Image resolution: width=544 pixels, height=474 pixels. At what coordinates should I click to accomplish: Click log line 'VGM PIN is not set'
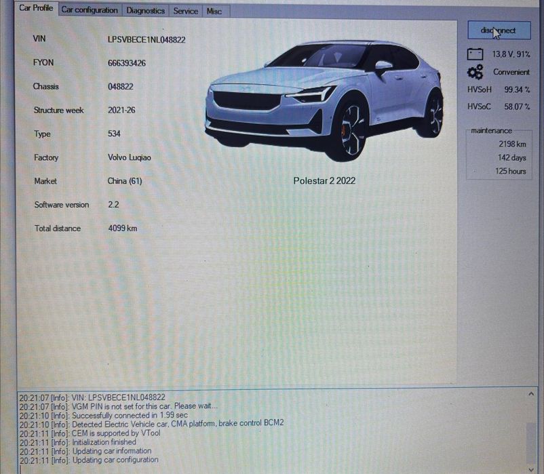click(118, 406)
